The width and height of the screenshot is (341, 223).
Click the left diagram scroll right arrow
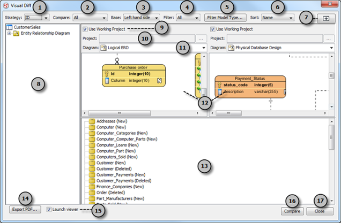click(x=197, y=113)
